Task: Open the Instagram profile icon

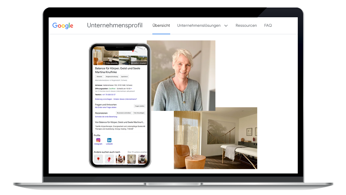Action: 98,140
